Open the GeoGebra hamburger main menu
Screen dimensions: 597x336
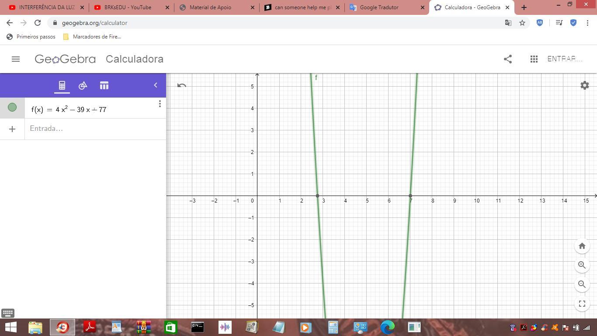coord(16,59)
